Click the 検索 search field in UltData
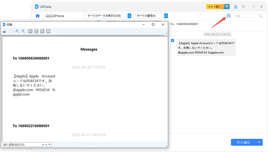This screenshot has height=152, width=268. 249,16
